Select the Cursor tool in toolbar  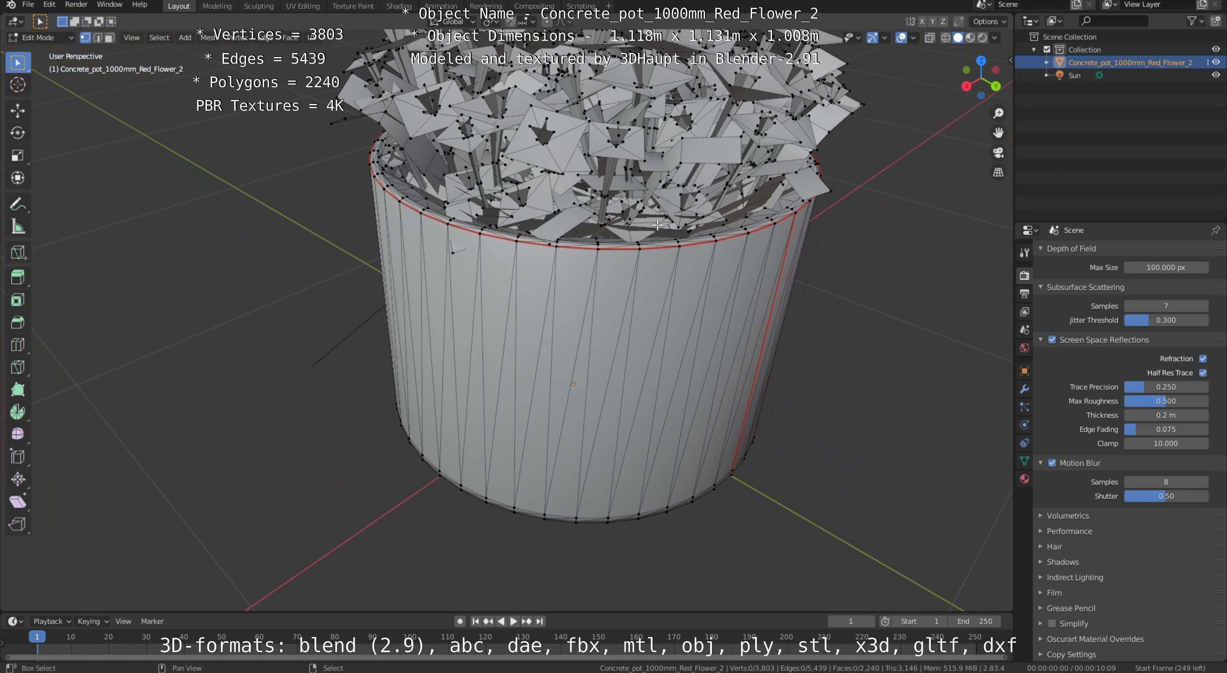[x=18, y=85]
